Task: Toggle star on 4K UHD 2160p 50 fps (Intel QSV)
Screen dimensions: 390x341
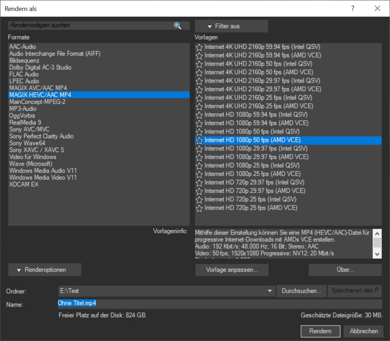Action: 199,64
